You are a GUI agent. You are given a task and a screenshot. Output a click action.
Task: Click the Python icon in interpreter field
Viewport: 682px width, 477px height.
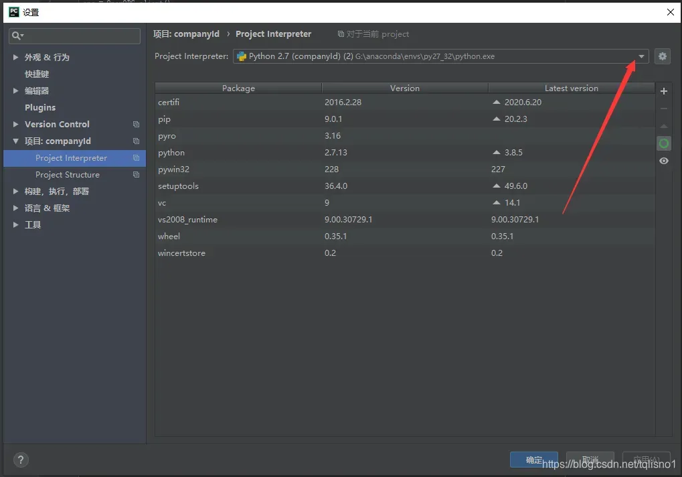point(242,56)
